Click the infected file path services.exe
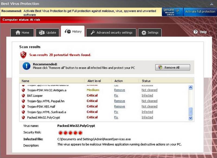The image size is (217, 158). click(94, 139)
